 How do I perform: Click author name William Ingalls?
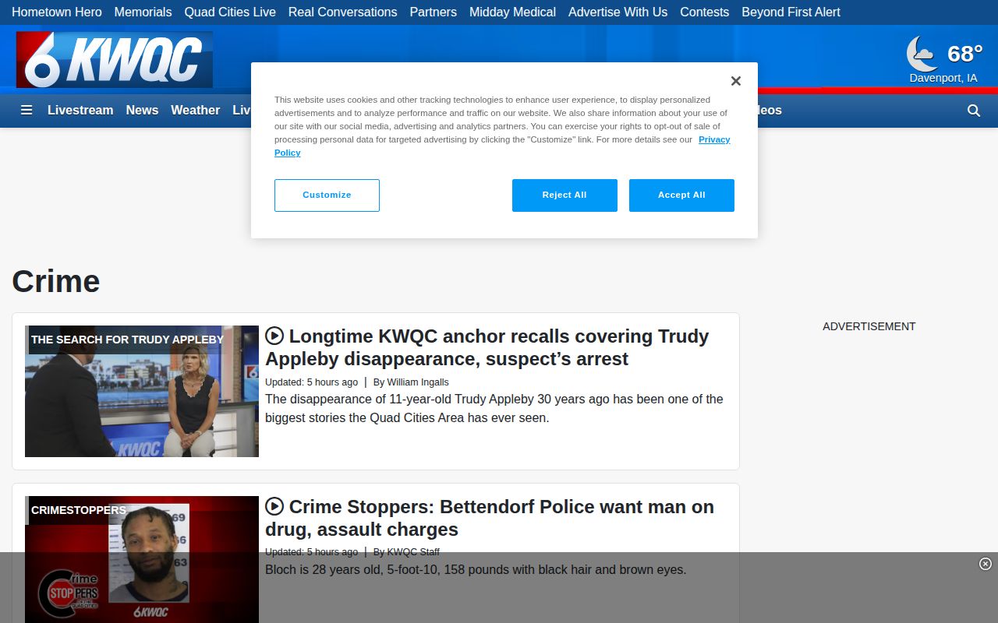tap(418, 382)
